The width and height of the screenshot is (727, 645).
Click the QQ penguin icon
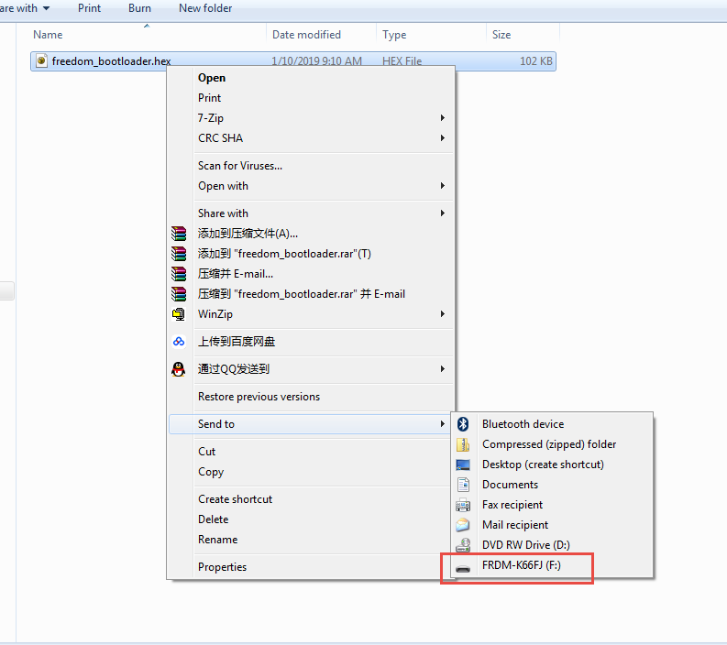[179, 369]
